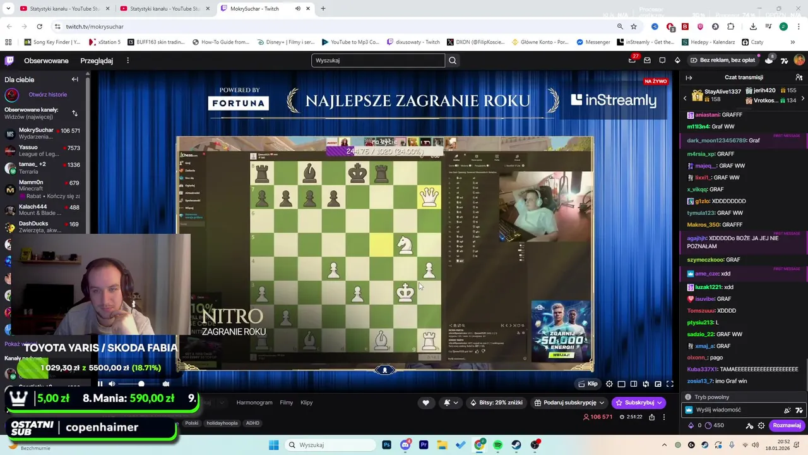The width and height of the screenshot is (808, 455).
Task: Click the ADHD stream tag
Action: (x=252, y=423)
